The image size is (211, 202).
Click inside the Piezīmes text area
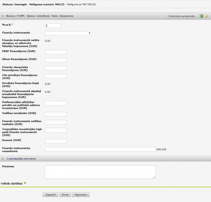[x=100, y=172]
